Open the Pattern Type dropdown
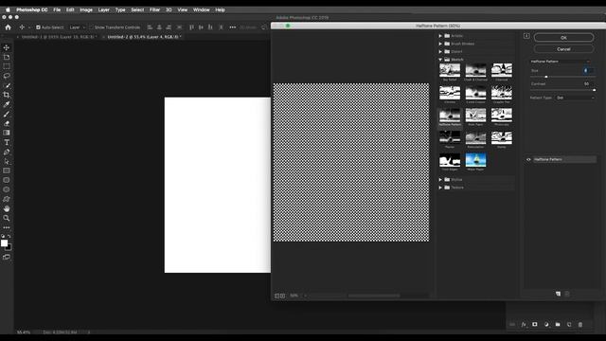 (x=575, y=98)
